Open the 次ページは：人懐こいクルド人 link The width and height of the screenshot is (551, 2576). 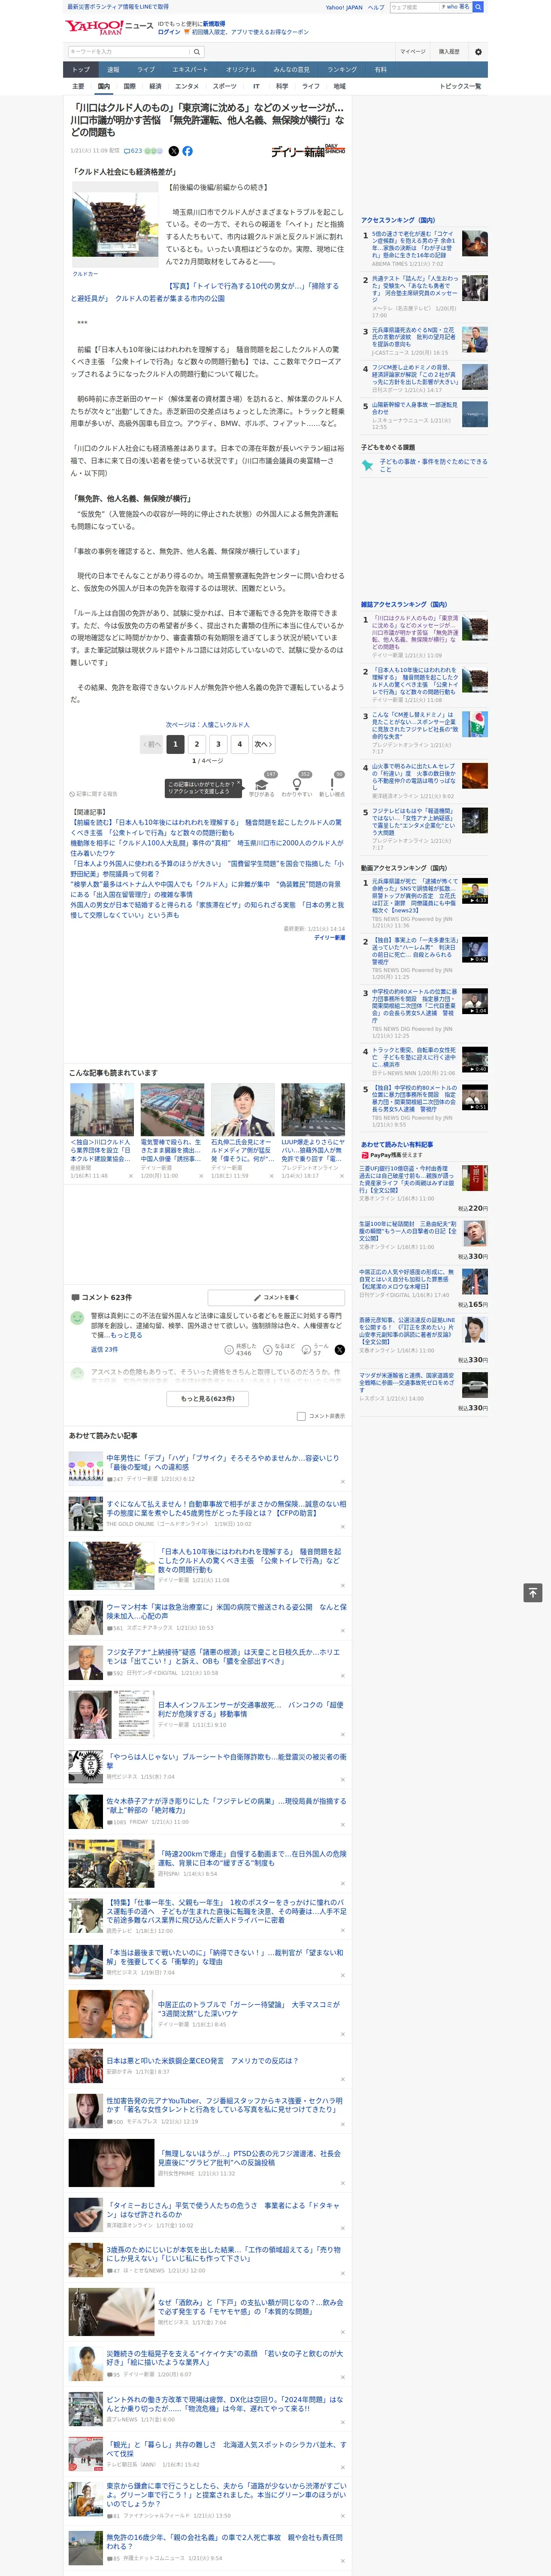click(x=208, y=725)
